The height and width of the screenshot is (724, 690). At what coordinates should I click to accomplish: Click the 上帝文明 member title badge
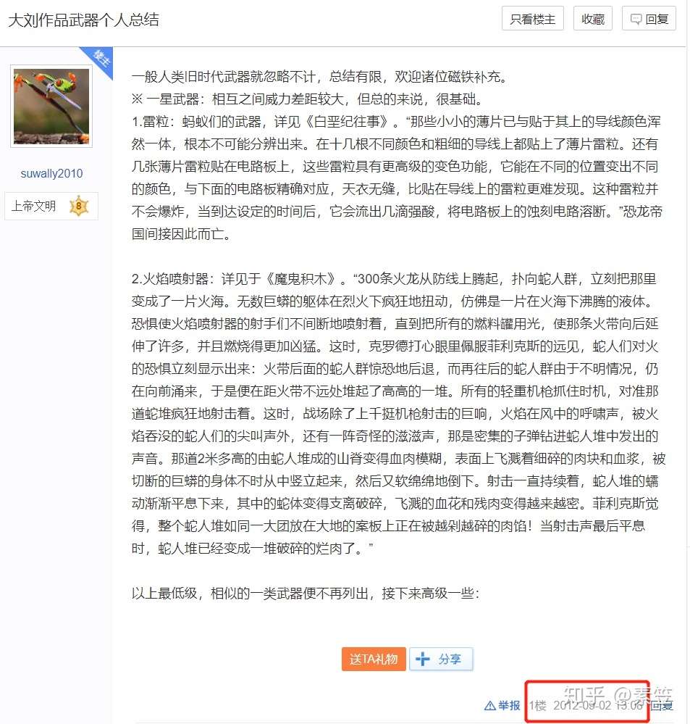[x=33, y=207]
